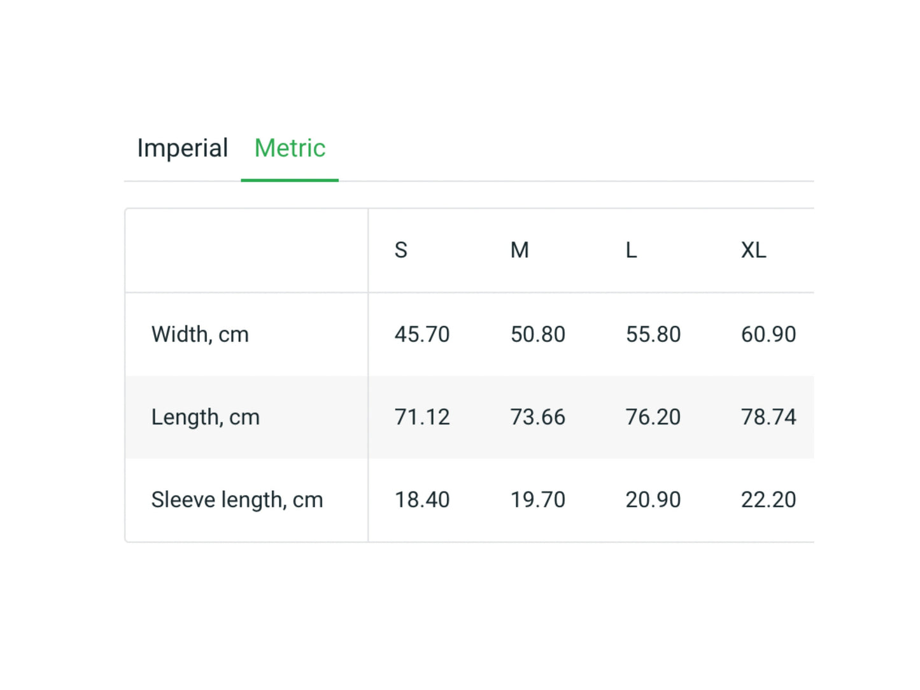The image size is (920, 690).
Task: Select the Metric tab
Action: [x=290, y=148]
